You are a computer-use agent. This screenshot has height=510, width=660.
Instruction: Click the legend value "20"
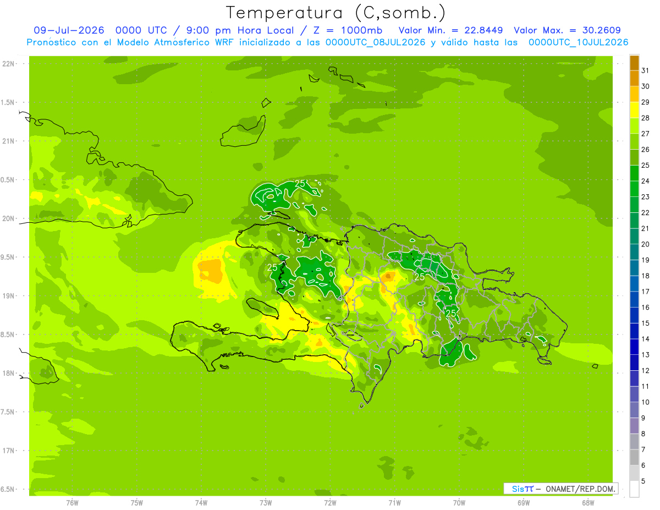pyautogui.click(x=646, y=244)
